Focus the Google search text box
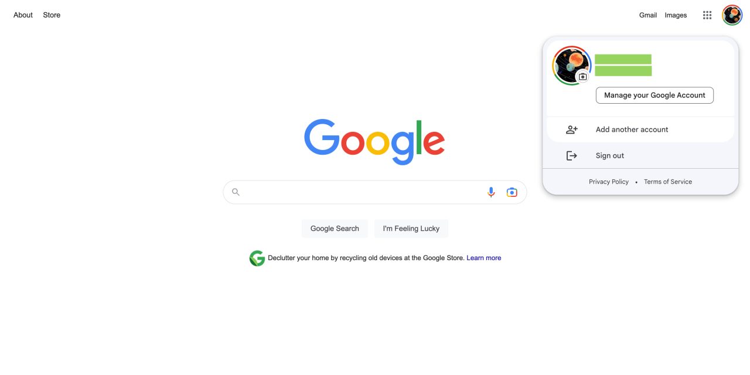This screenshot has height=375, width=750. (x=363, y=192)
